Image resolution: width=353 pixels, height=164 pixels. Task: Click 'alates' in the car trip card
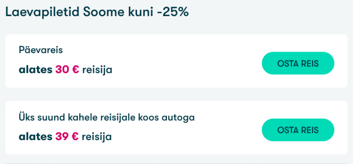click(x=36, y=136)
